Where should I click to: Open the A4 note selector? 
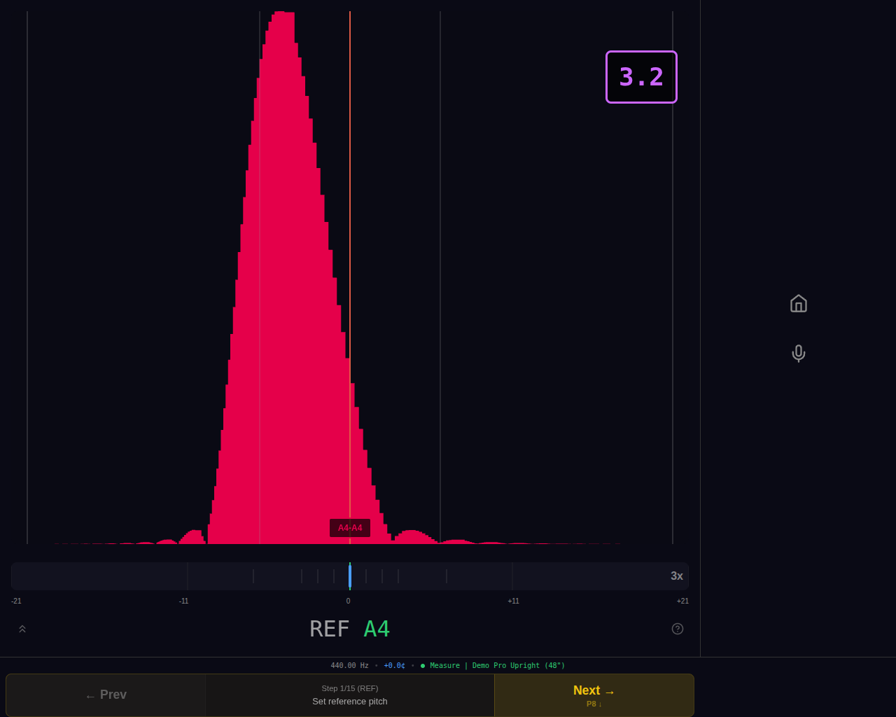(376, 629)
